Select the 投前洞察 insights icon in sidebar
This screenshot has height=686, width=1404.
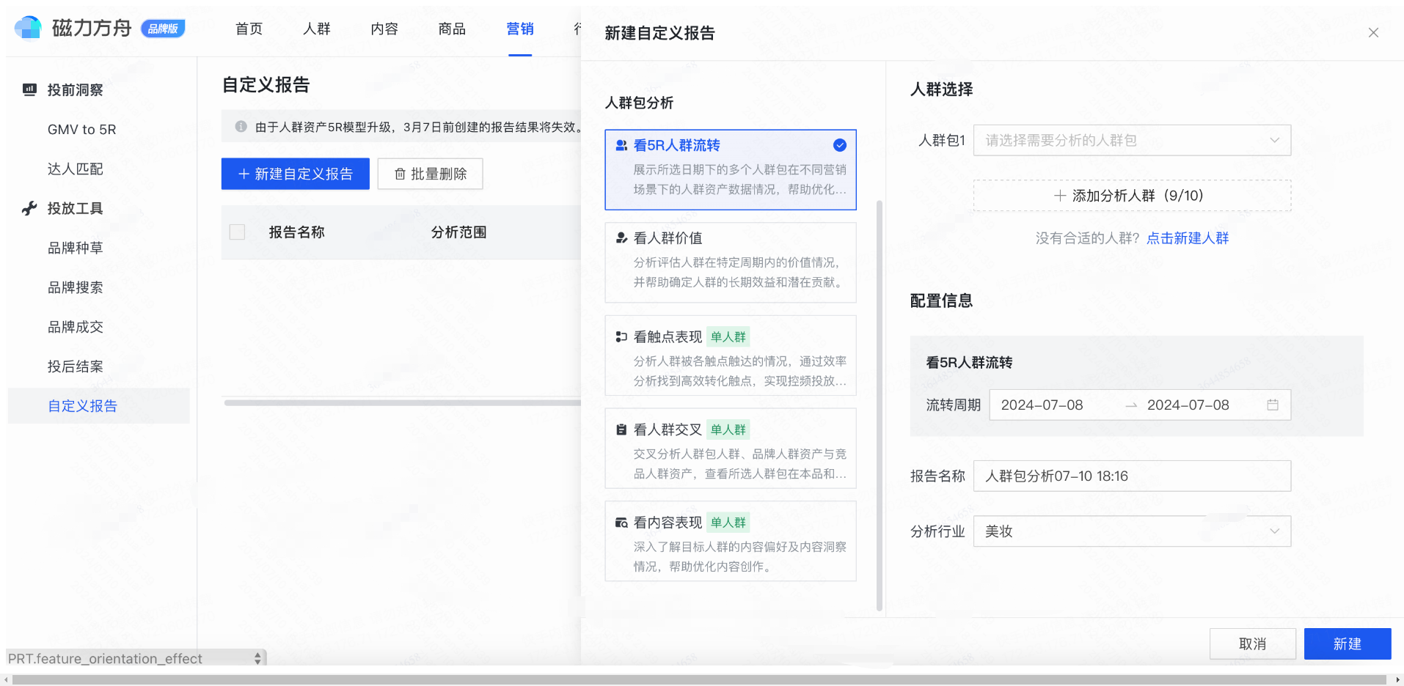point(29,89)
